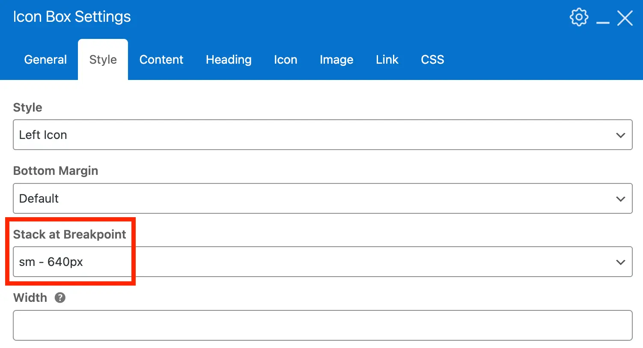The width and height of the screenshot is (643, 348).
Task: Expand the Left Icon selector chevron
Action: (x=620, y=135)
